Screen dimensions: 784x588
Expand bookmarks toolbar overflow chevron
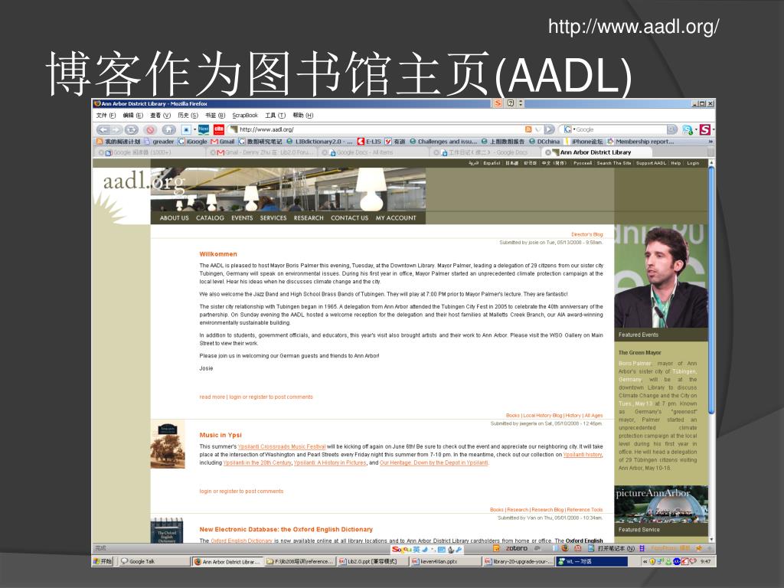click(x=710, y=142)
